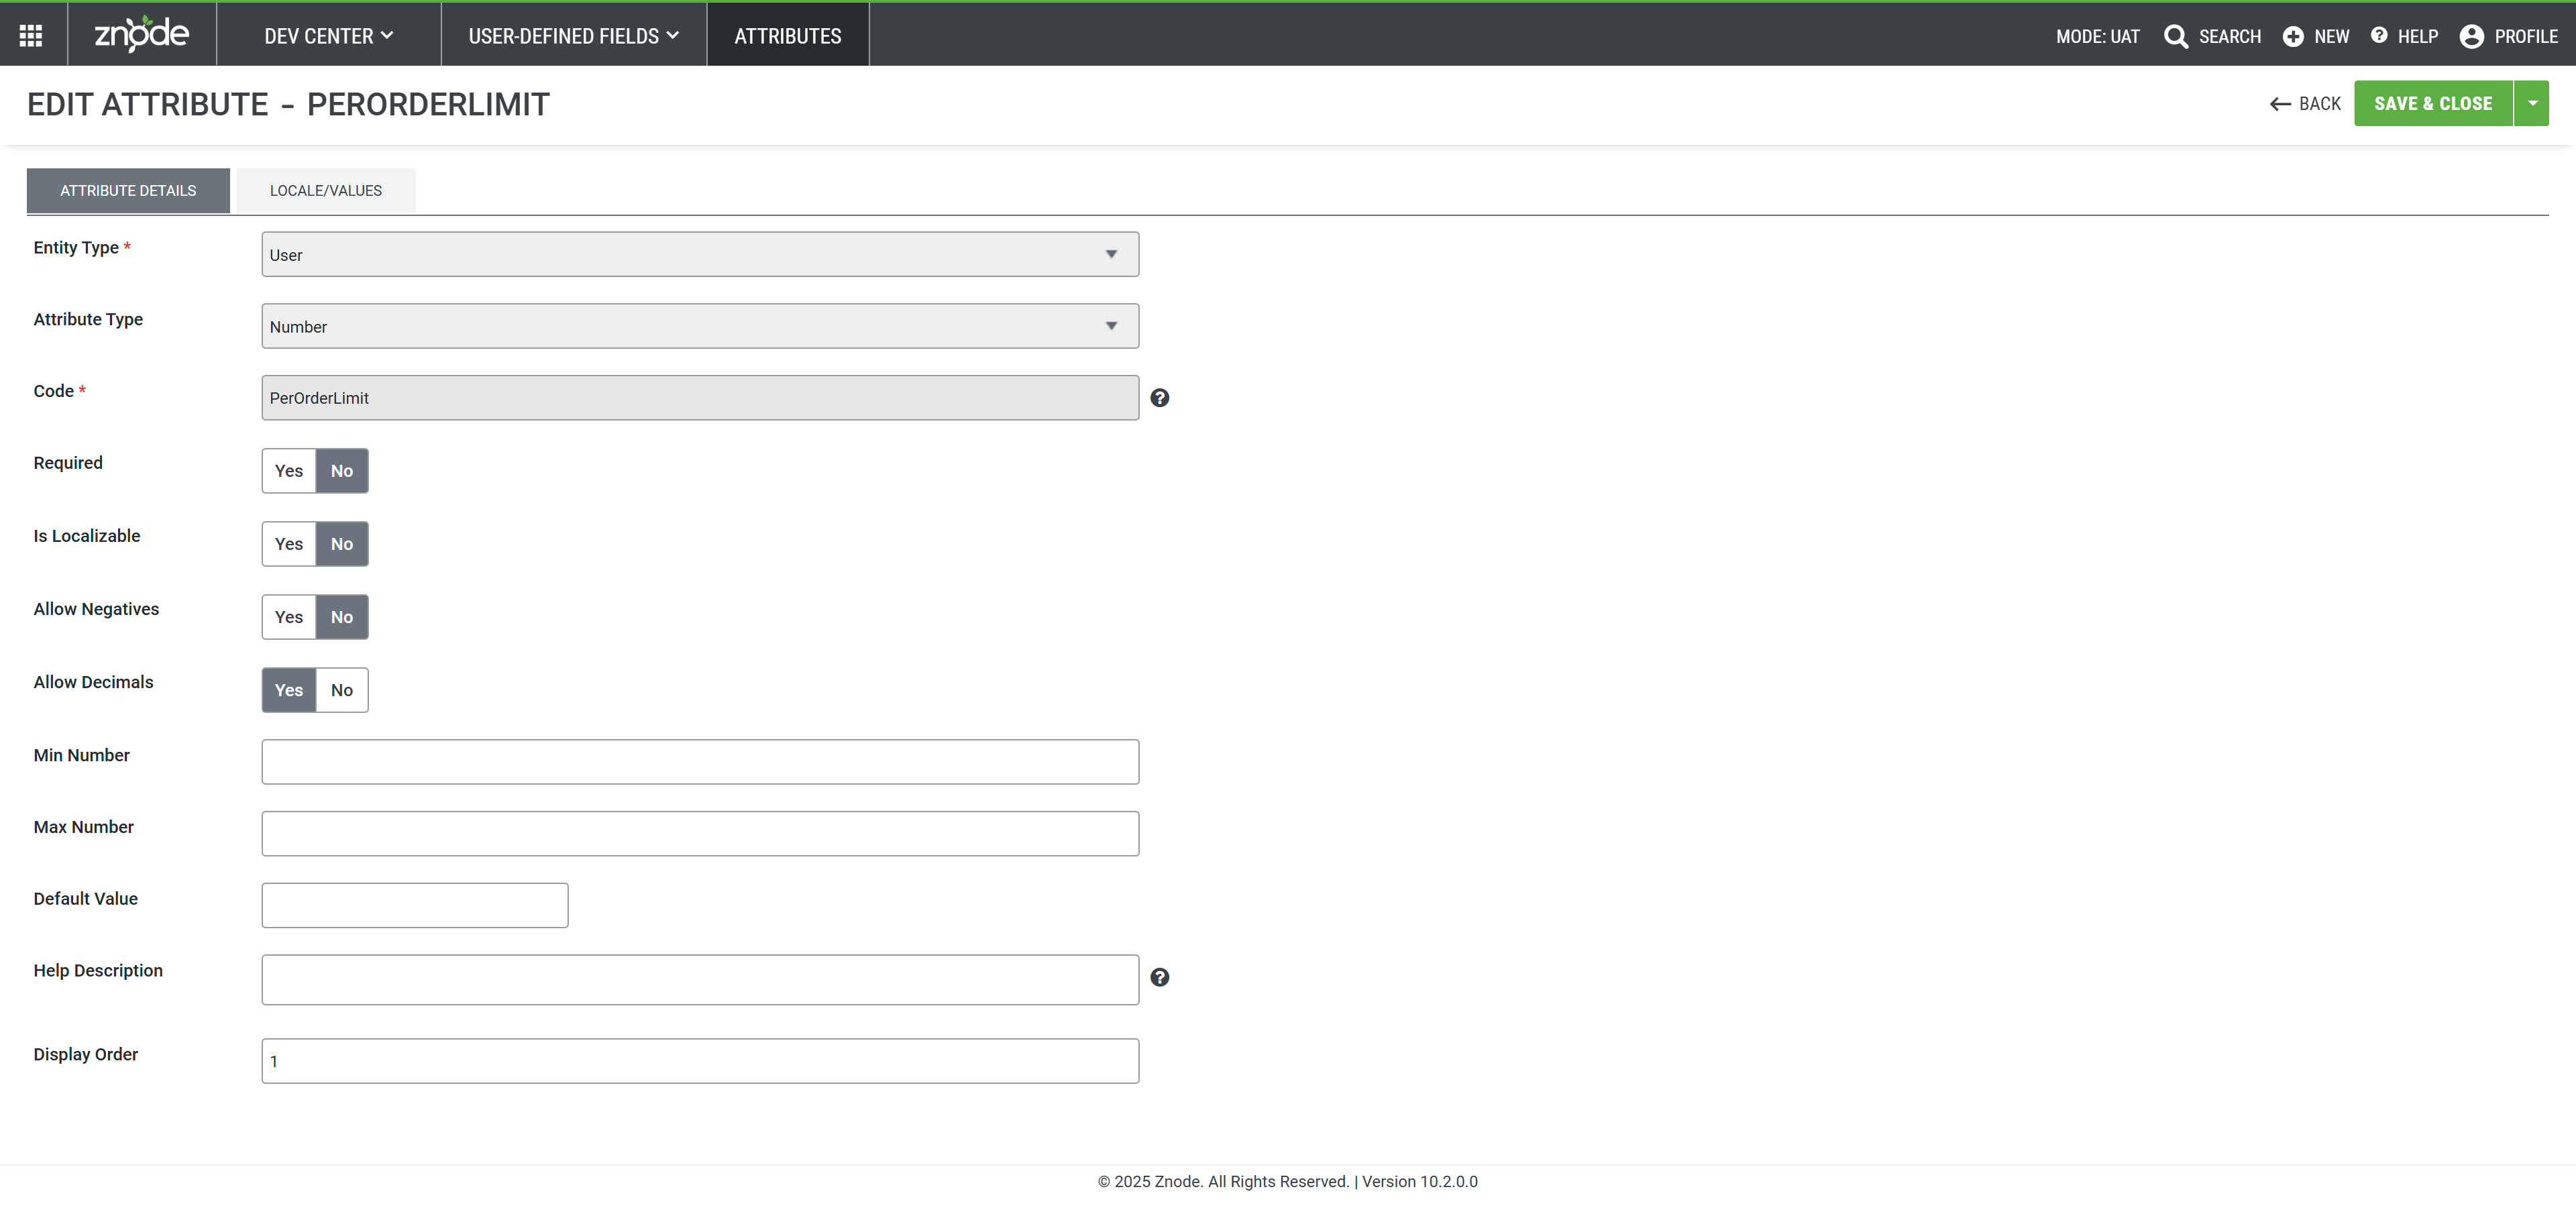Open the Attributes menu item
Screen dimensions: 2576x1222
[x=787, y=36]
